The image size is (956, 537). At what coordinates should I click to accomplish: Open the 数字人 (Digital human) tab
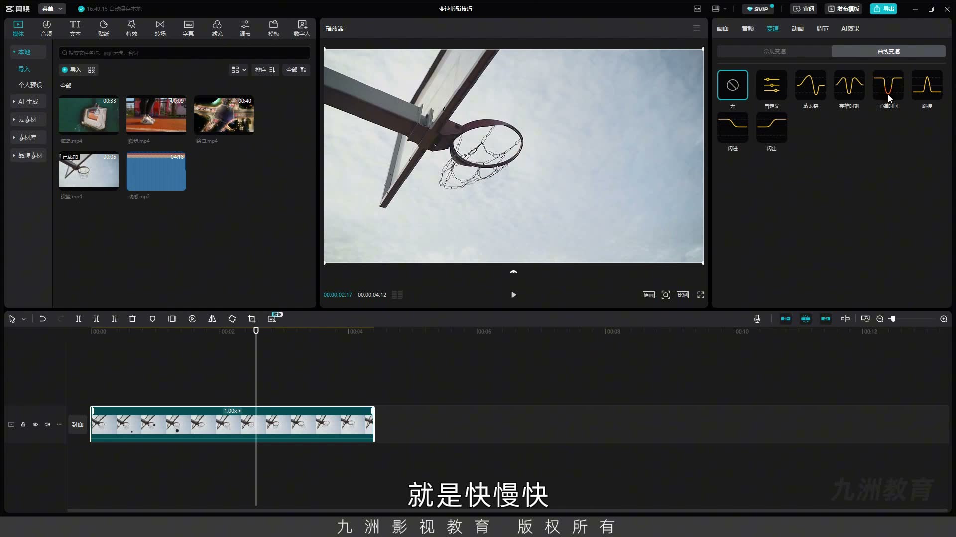[x=302, y=28]
